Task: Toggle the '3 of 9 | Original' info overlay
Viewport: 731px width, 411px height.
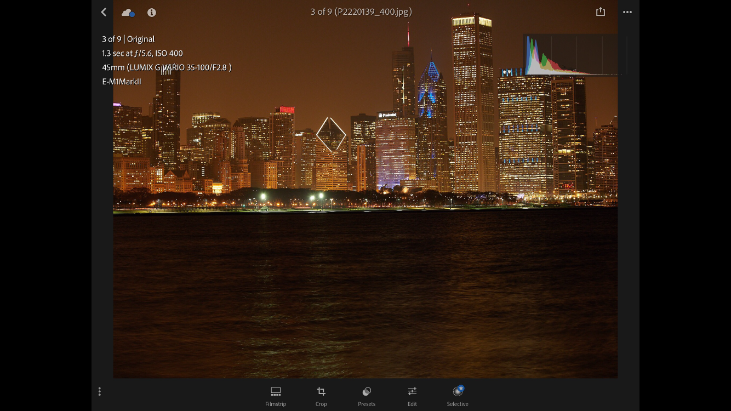Action: [128, 39]
